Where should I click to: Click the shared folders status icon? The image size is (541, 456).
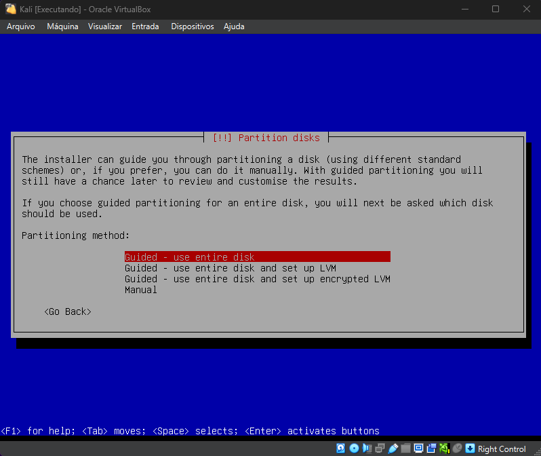(x=405, y=449)
